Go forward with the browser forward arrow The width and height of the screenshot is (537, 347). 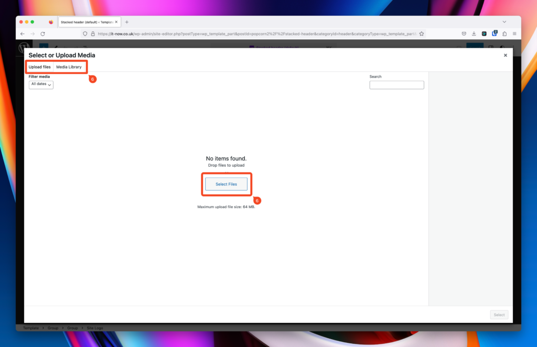(x=33, y=34)
